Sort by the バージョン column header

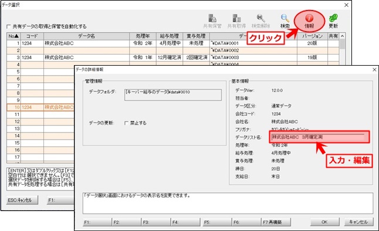point(312,36)
